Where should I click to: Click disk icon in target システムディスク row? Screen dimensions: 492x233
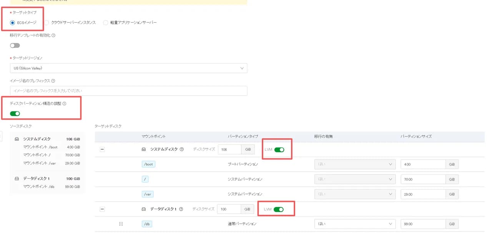point(144,149)
